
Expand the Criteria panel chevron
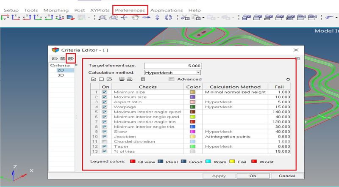76,65
